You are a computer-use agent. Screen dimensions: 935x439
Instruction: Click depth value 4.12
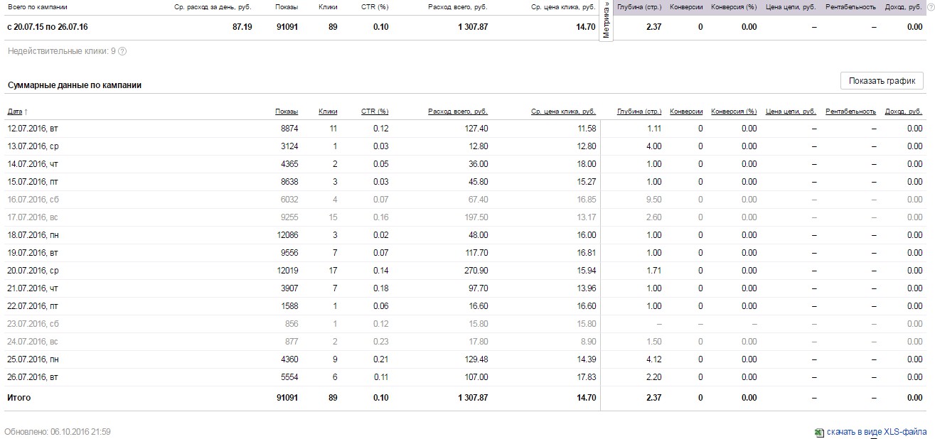pos(654,359)
